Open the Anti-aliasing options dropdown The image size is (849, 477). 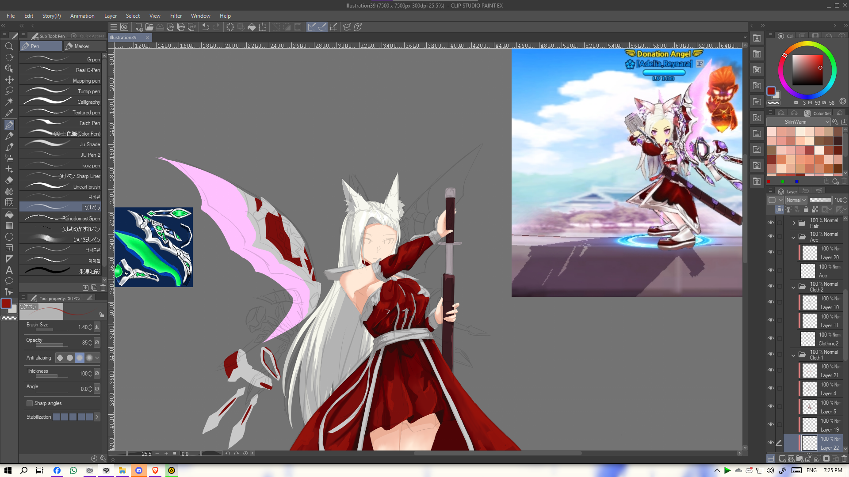coord(97,358)
